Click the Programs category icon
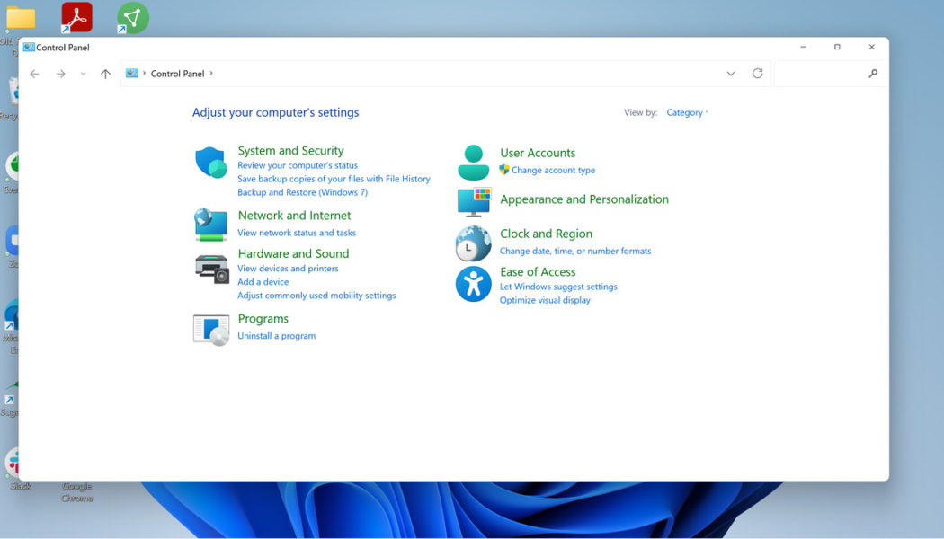This screenshot has height=539, width=944. (210, 327)
